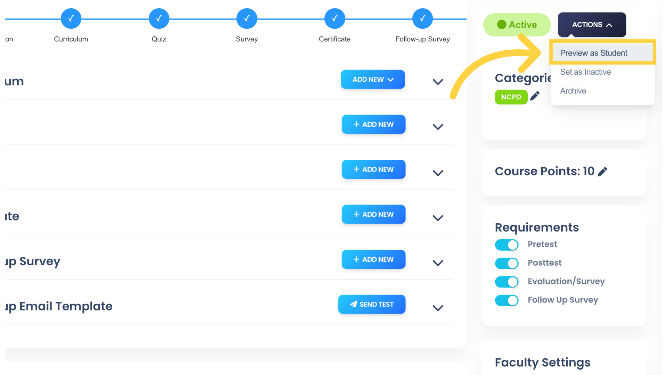Expand the Follow-up Survey section chevron

coord(437,263)
